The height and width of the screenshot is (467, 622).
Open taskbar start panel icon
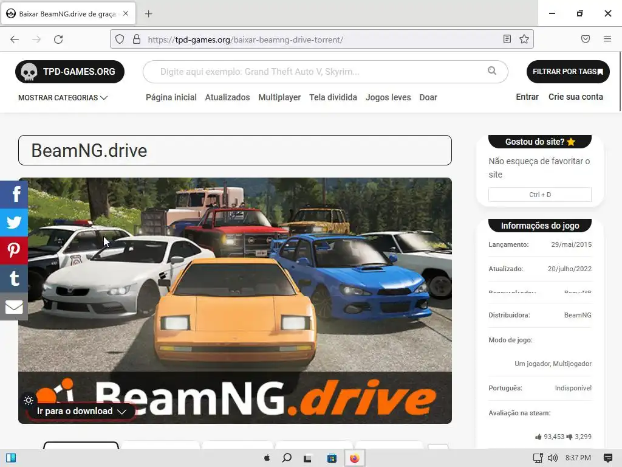[11, 458]
